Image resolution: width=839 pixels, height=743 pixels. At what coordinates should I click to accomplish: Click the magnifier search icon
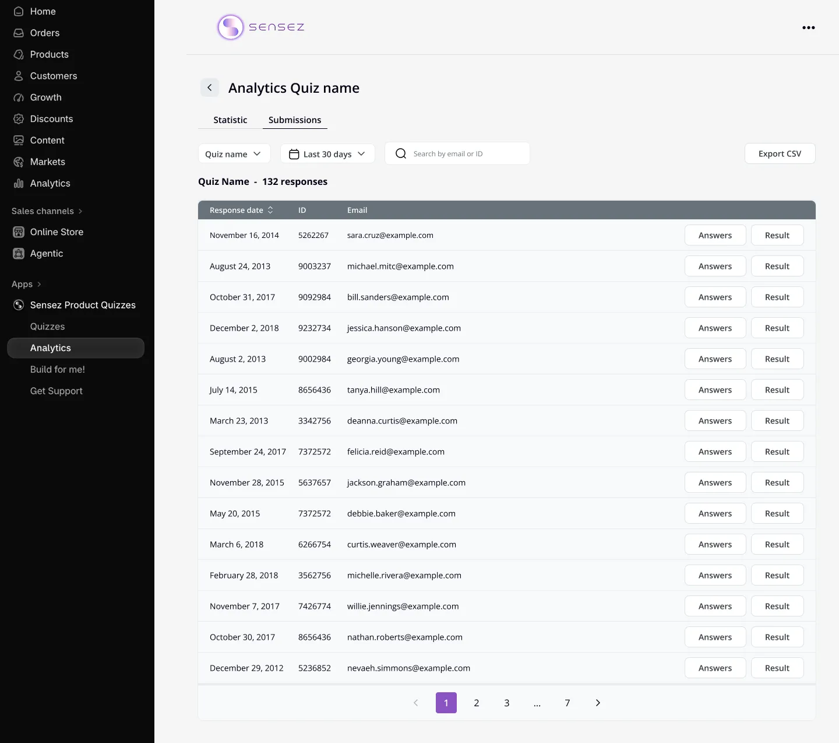pyautogui.click(x=401, y=153)
